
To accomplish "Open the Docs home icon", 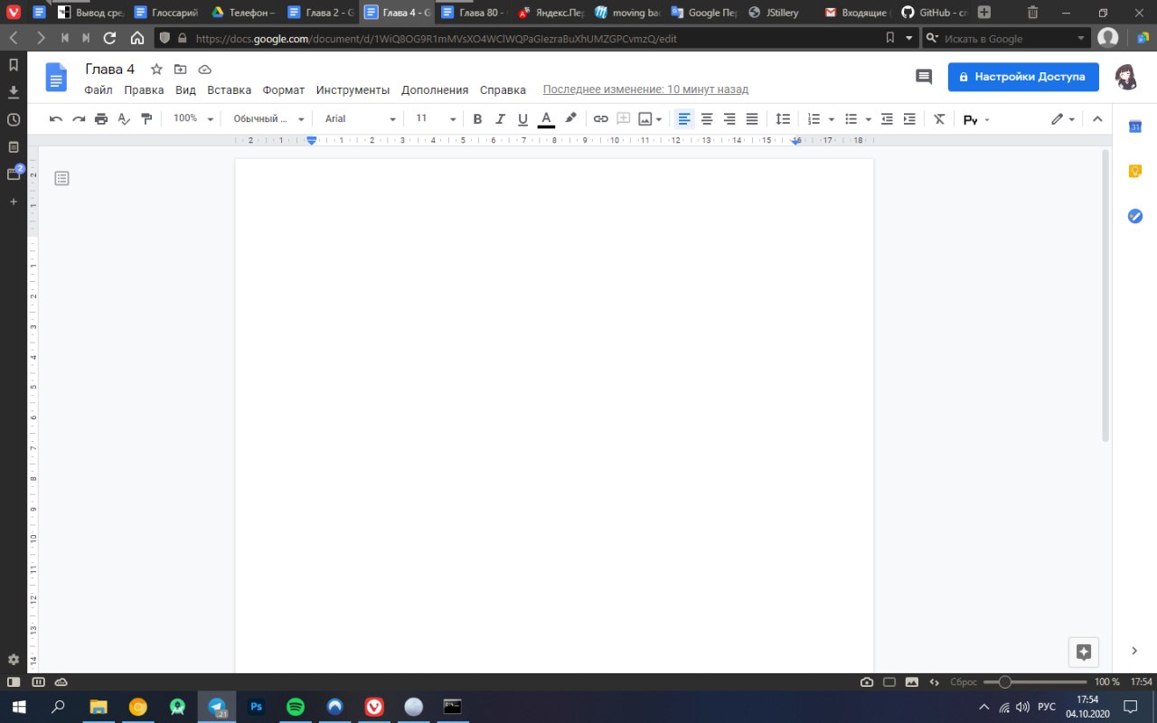I will coord(56,78).
